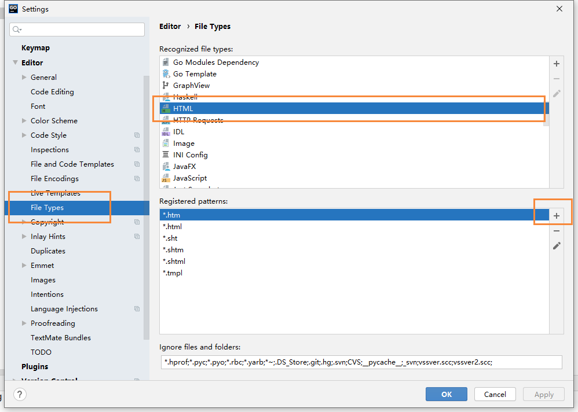
Task: Click the pencil icon to edit file type
Action: click(557, 93)
